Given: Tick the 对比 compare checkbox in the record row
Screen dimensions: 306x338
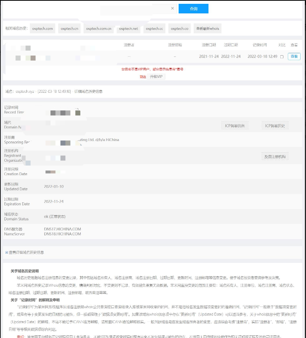Looking at the screenshot, I should coord(282,57).
